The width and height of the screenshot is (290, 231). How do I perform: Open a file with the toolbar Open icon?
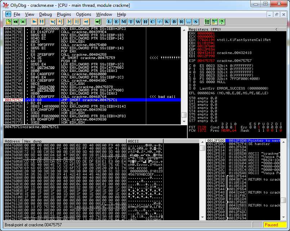(x=8, y=22)
